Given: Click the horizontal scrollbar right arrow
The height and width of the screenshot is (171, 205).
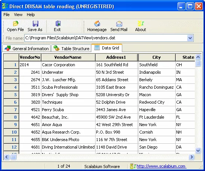Looking at the screenshot, I should pyautogui.click(x=191, y=157).
